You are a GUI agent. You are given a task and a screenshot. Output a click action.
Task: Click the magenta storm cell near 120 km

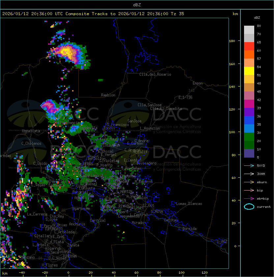pyautogui.click(x=48, y=105)
